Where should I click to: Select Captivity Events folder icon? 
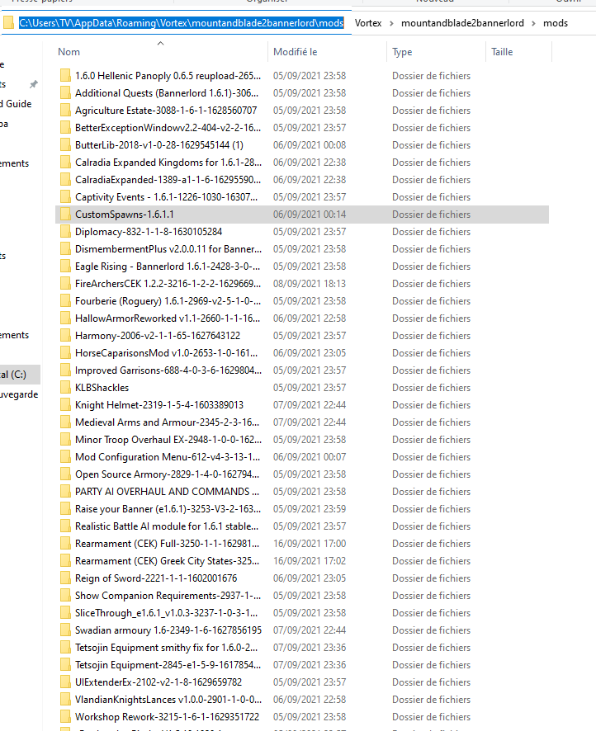coord(65,197)
